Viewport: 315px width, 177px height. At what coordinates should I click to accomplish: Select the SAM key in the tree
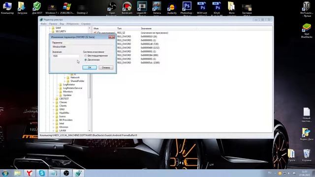pos(58,28)
